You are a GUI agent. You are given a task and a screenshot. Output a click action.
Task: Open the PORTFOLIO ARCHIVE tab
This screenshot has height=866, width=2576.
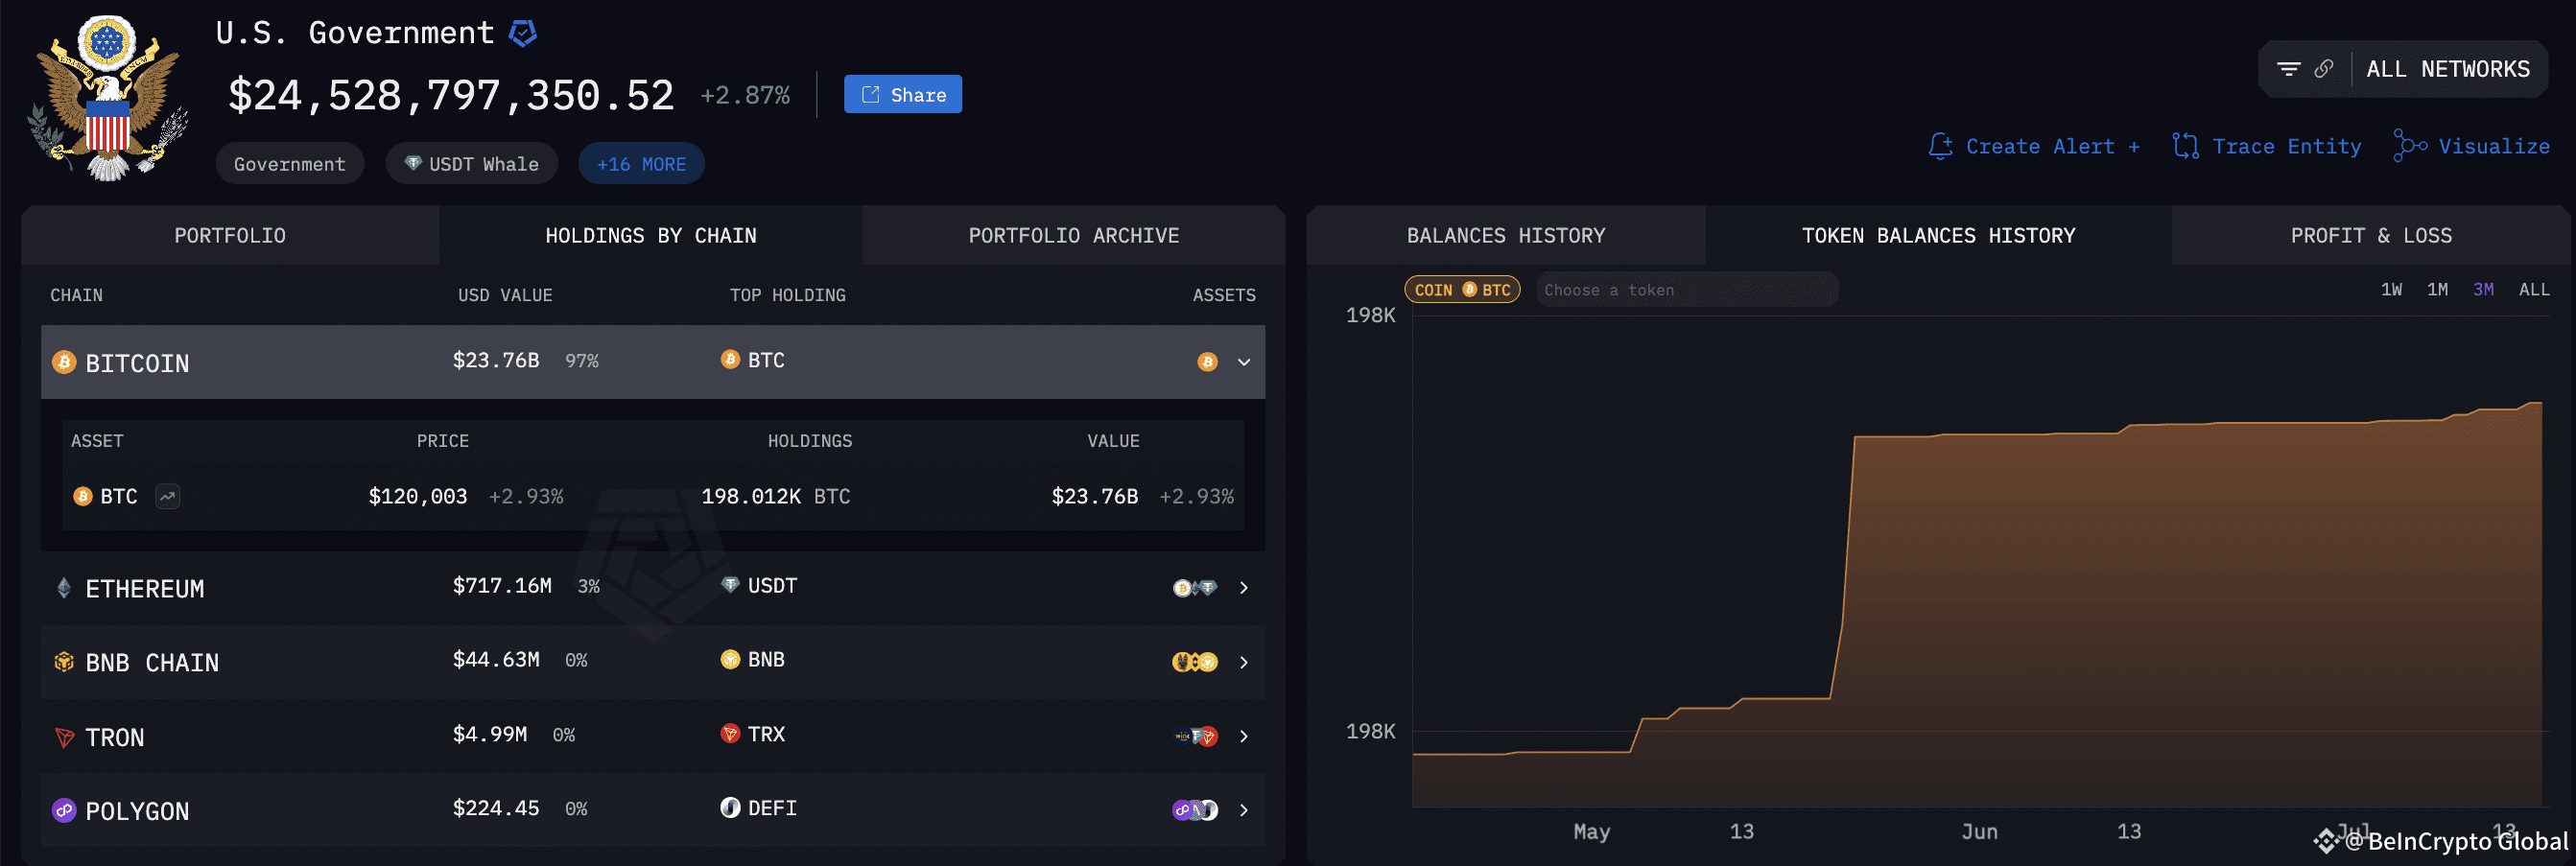coord(1074,235)
